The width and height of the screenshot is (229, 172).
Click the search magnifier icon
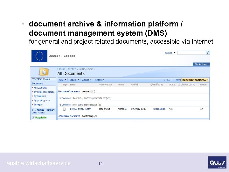(208, 53)
